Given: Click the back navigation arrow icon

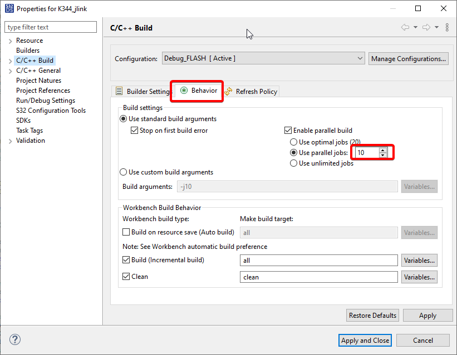Looking at the screenshot, I should pyautogui.click(x=405, y=27).
